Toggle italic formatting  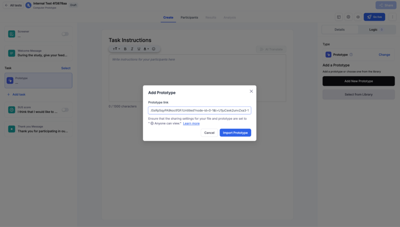click(132, 49)
